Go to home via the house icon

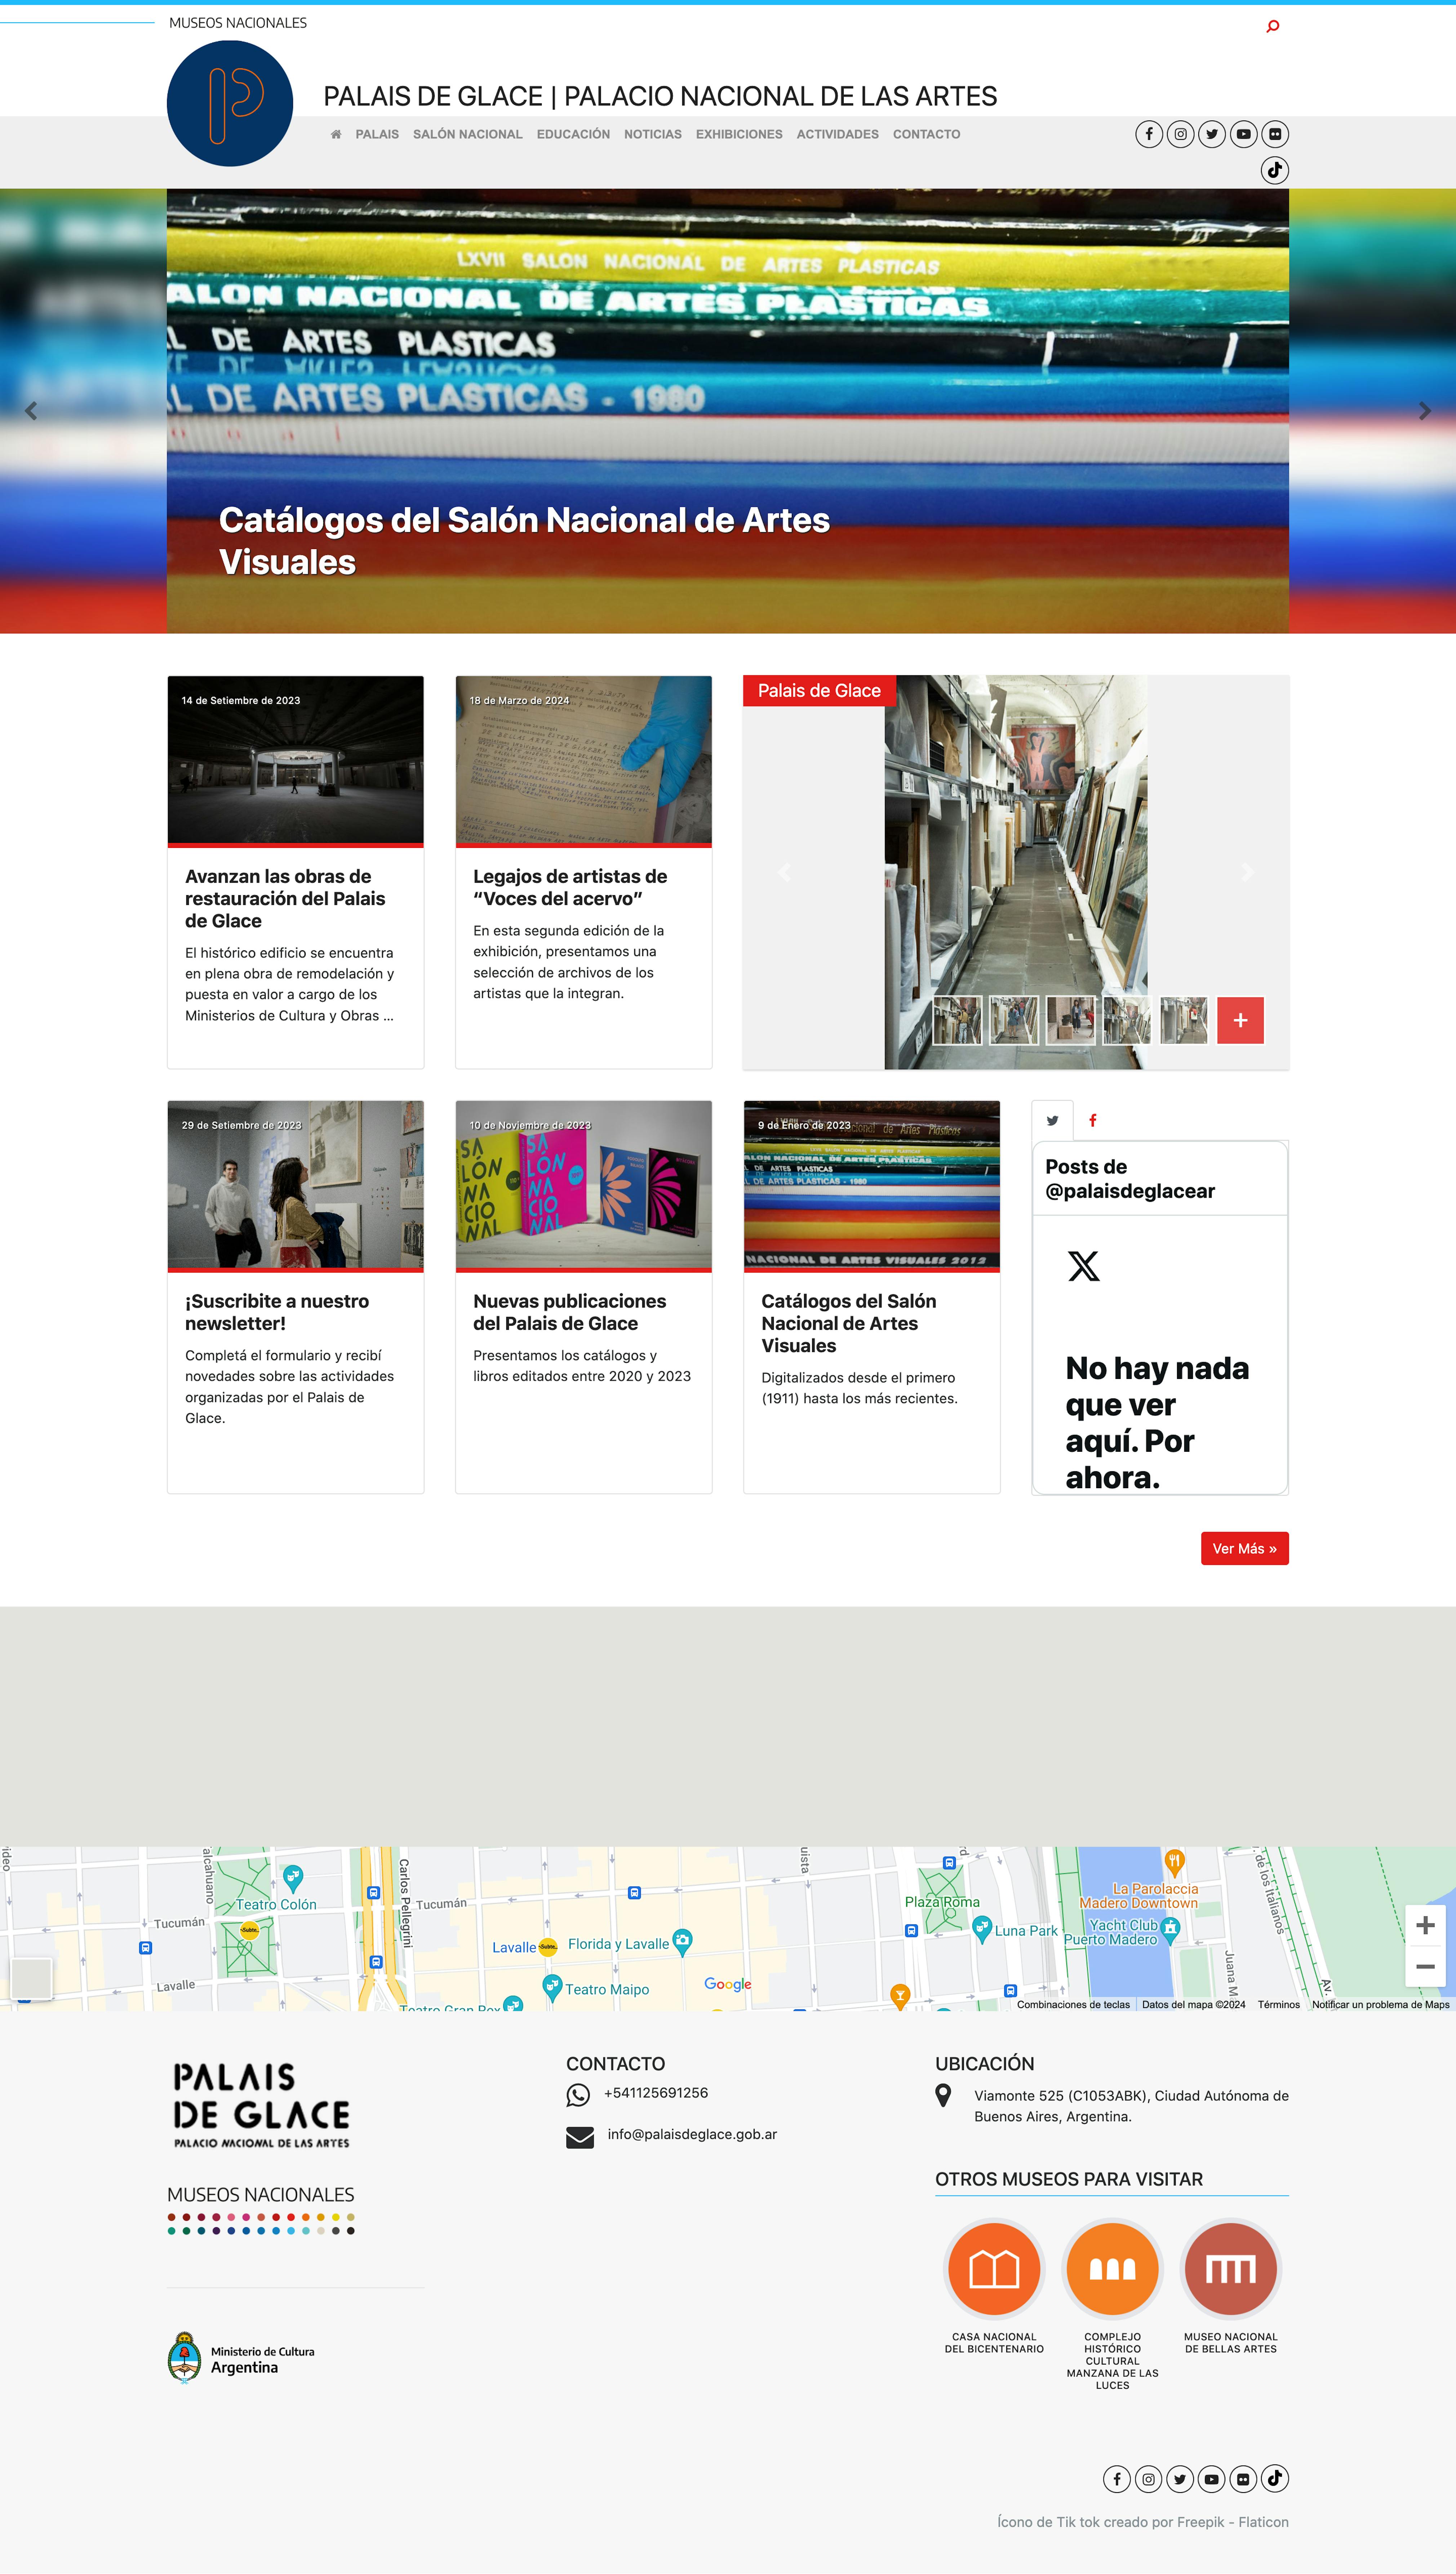coord(336,134)
